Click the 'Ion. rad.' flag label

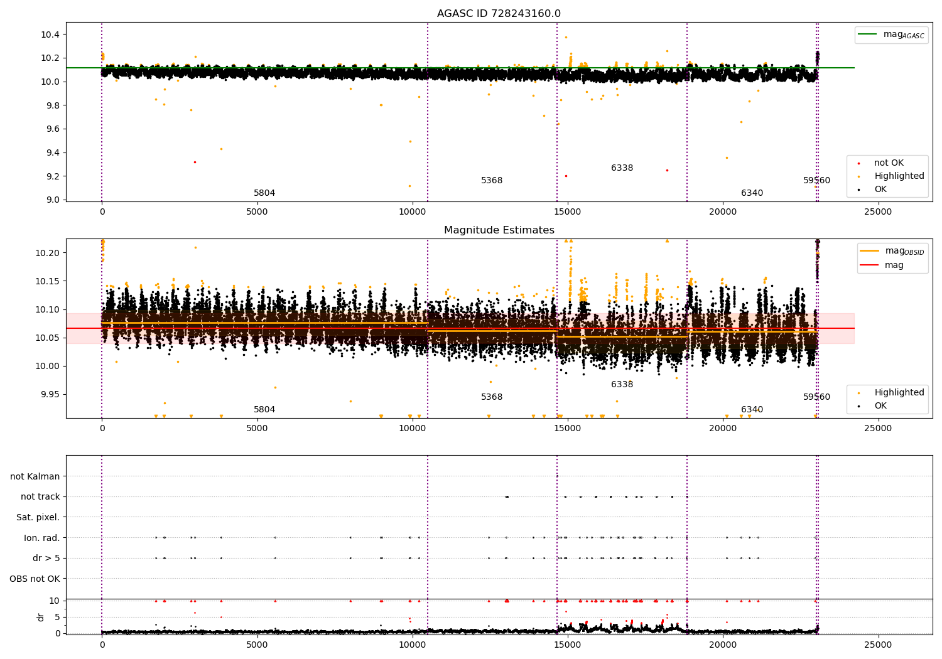click(42, 538)
